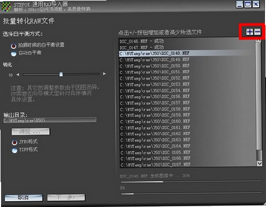The image size is (266, 207).
Task: Select list entry DSC_0146.NEF
Action: (187, 41)
